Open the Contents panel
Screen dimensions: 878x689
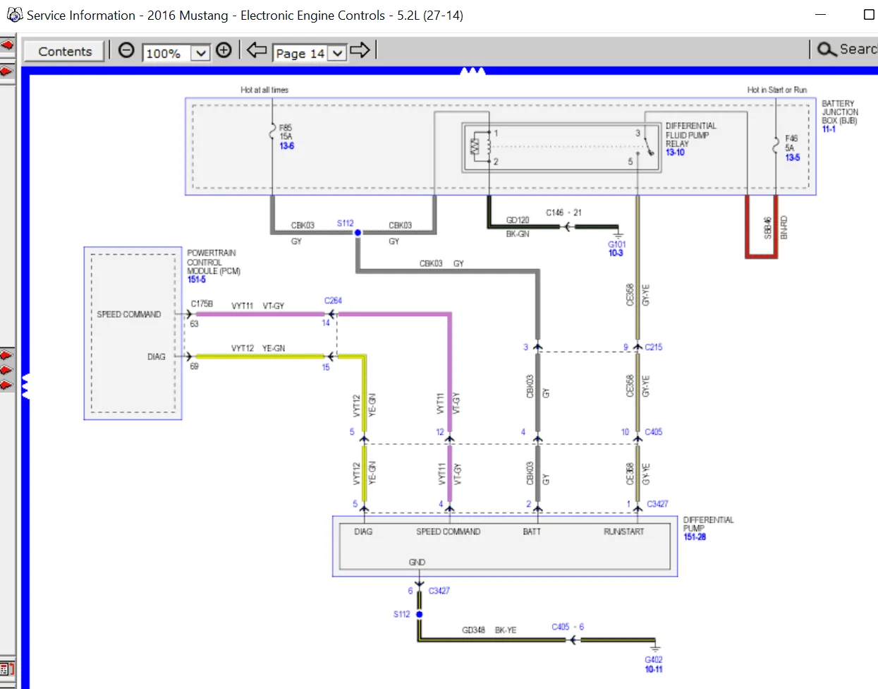click(64, 51)
